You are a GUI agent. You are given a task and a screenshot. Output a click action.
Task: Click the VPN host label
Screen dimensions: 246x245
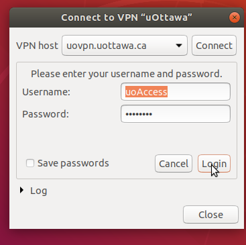point(37,46)
